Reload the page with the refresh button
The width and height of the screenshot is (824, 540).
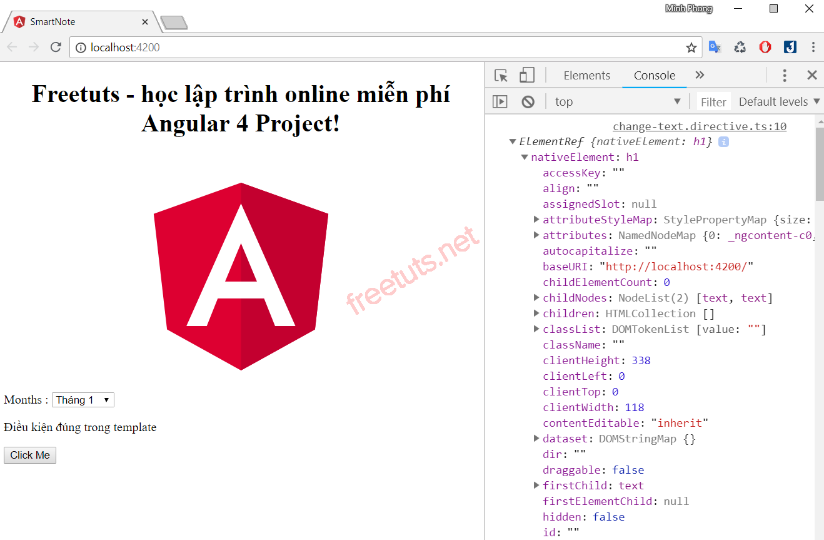pos(56,48)
